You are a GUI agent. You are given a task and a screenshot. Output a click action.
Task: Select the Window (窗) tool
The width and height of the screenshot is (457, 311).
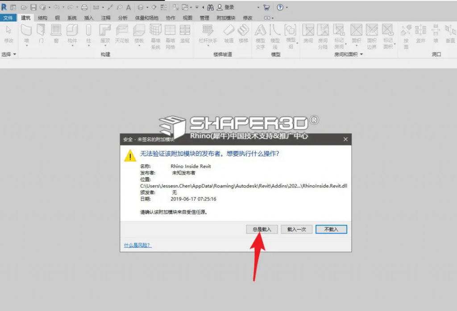tap(56, 34)
